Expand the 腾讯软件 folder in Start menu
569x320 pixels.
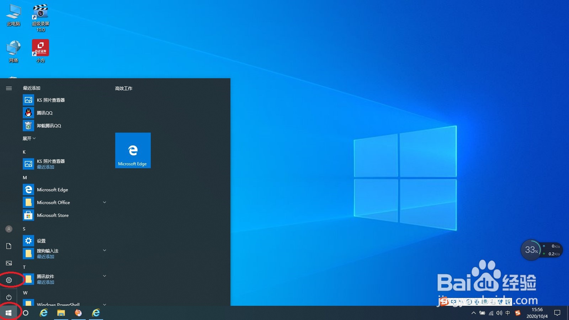tap(104, 276)
